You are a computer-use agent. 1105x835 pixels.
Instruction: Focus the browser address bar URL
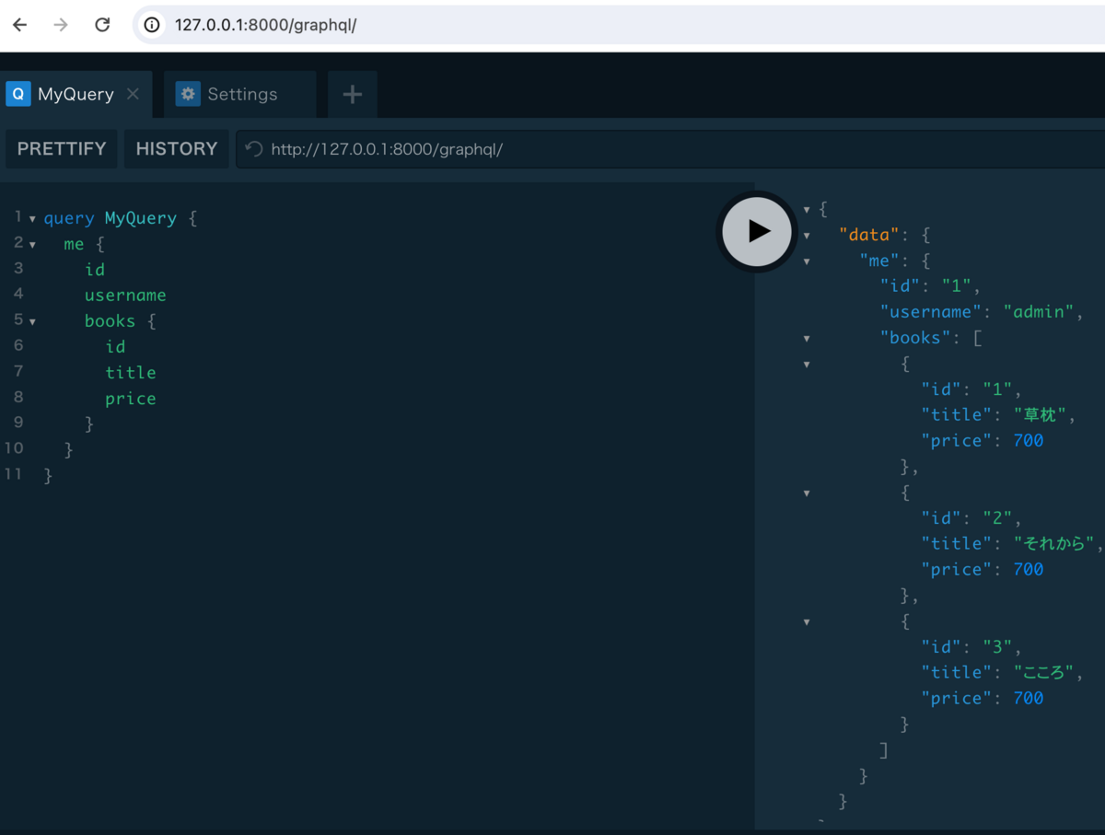(x=265, y=25)
